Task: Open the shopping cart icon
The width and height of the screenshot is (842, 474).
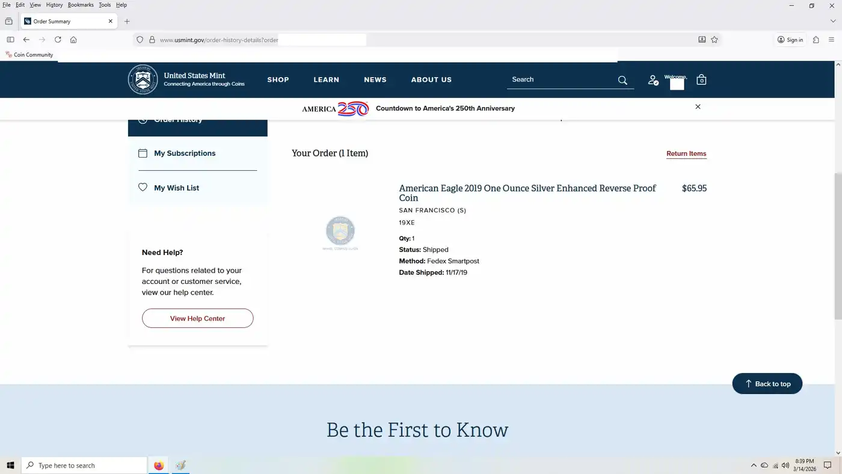Action: 701,79
